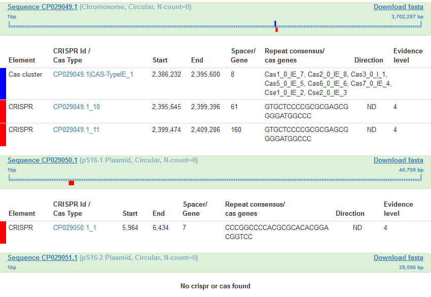Screen dimensions: 431x297
Task: Click 'CRISPR Id / Cas Type' header in chromosome table
Action: coord(71,55)
